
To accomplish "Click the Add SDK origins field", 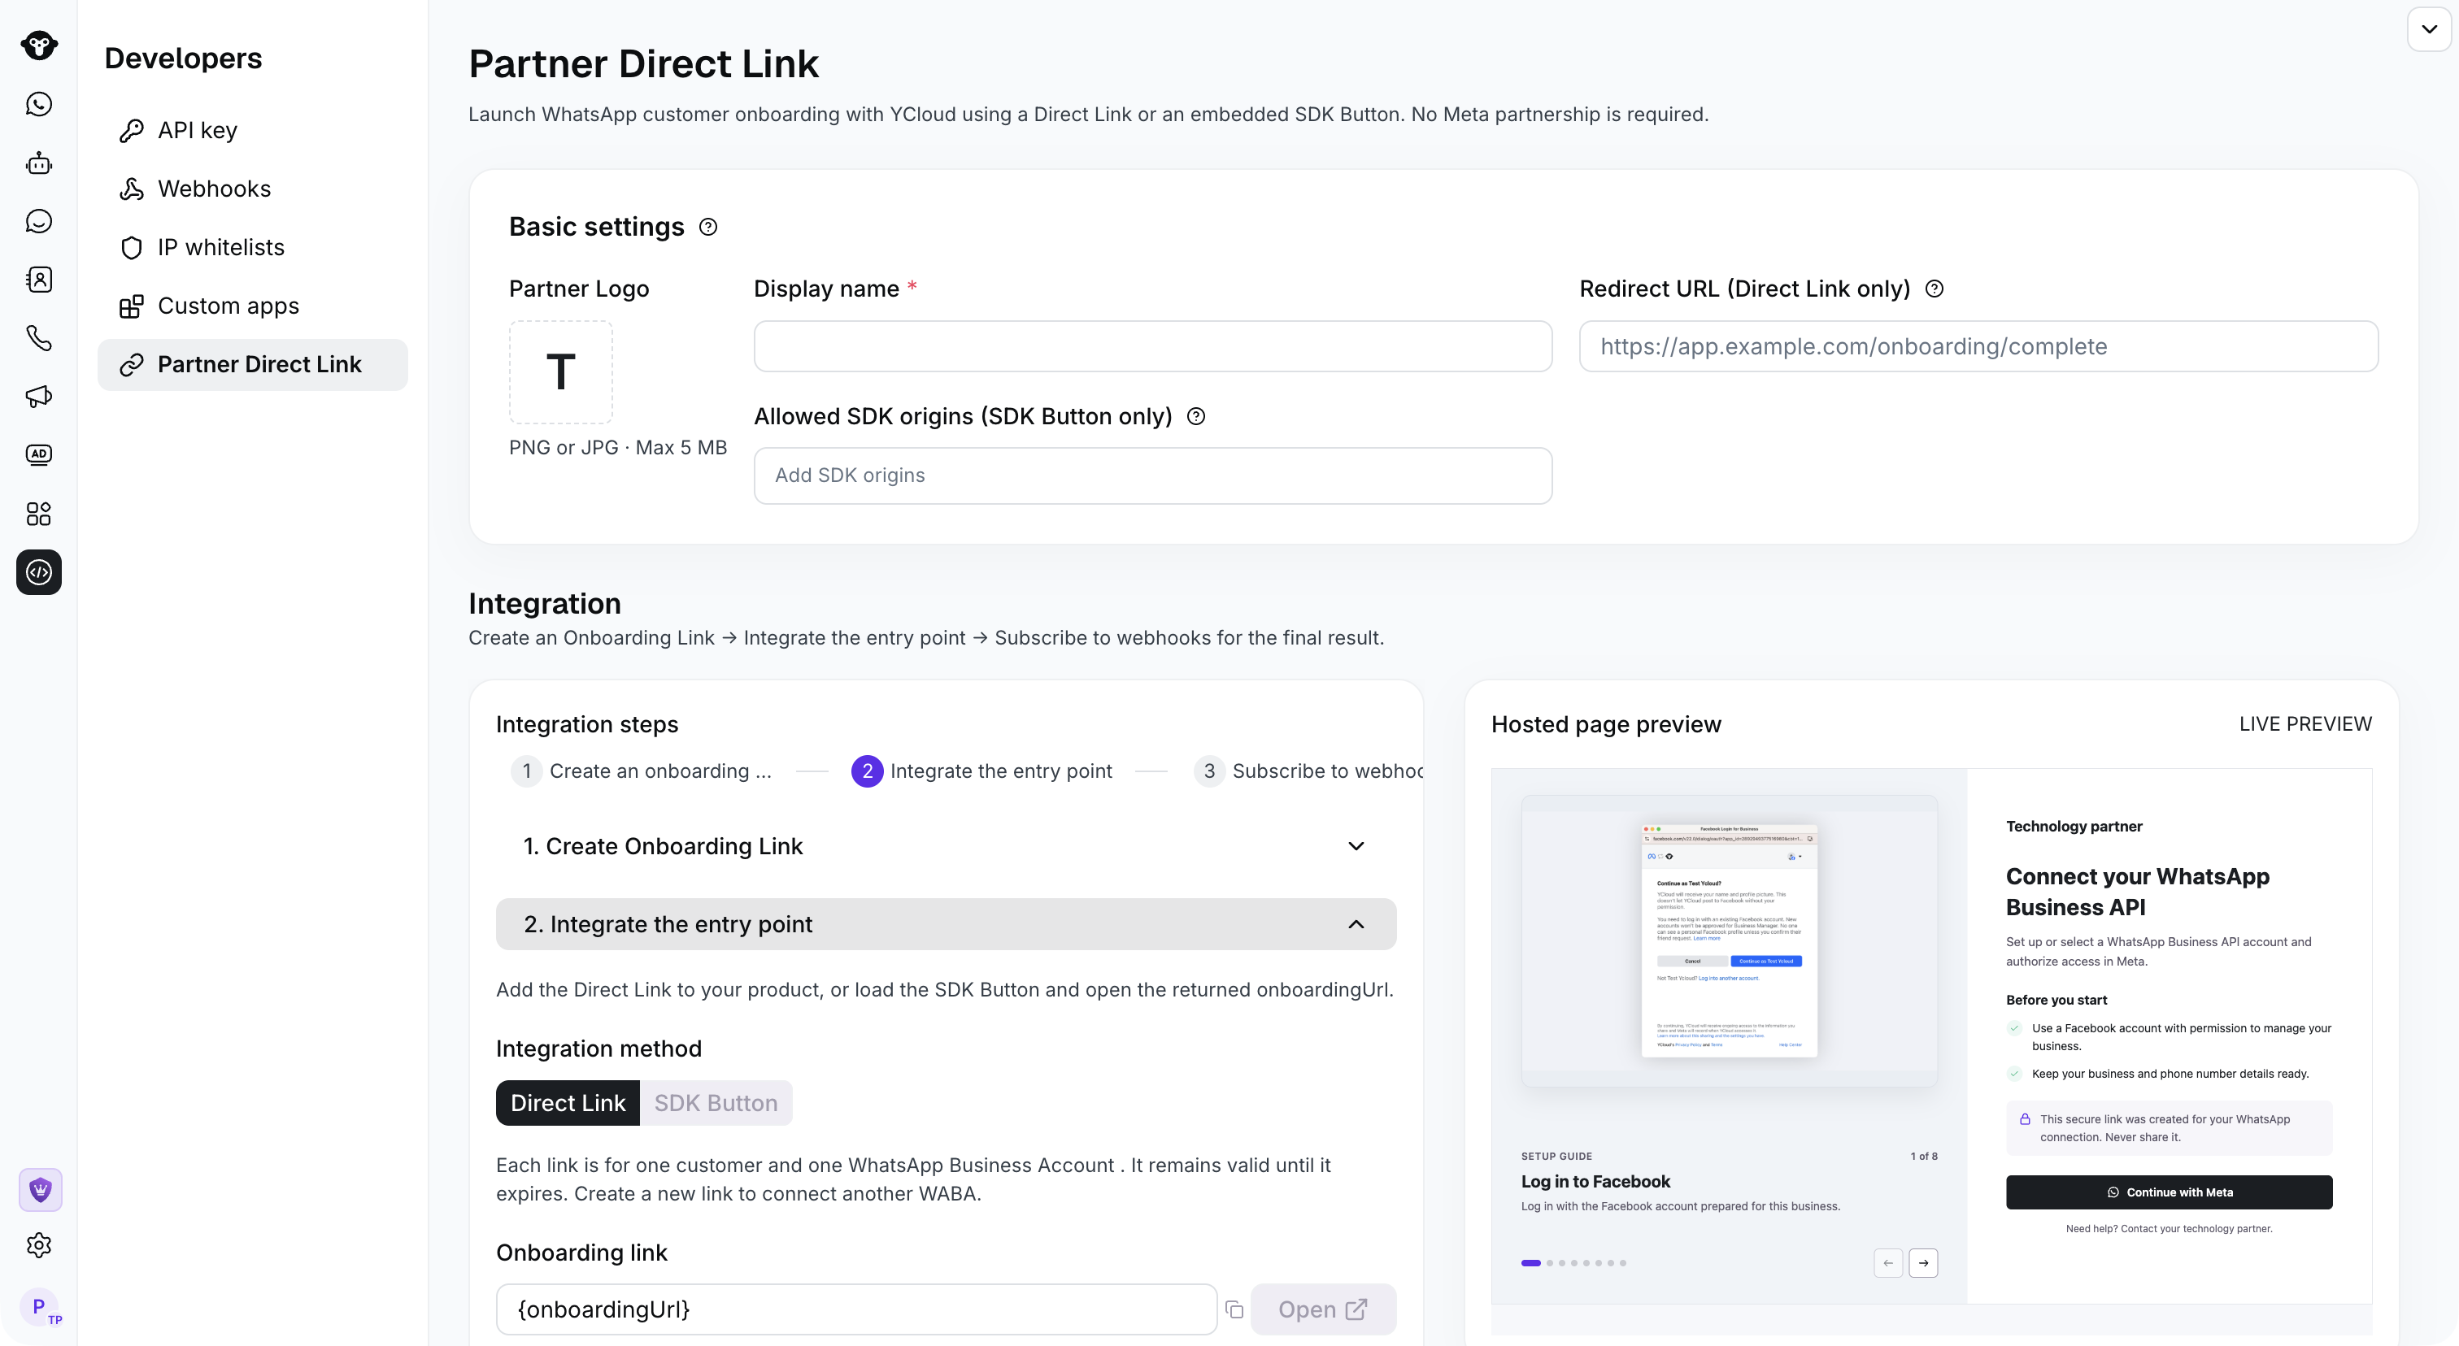I will click(x=1152, y=476).
